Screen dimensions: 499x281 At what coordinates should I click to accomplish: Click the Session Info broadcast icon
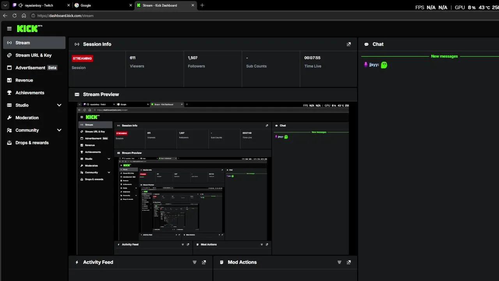point(77,44)
